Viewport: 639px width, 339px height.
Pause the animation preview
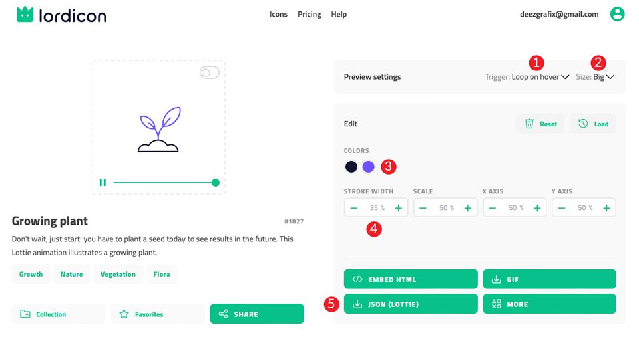tap(103, 183)
